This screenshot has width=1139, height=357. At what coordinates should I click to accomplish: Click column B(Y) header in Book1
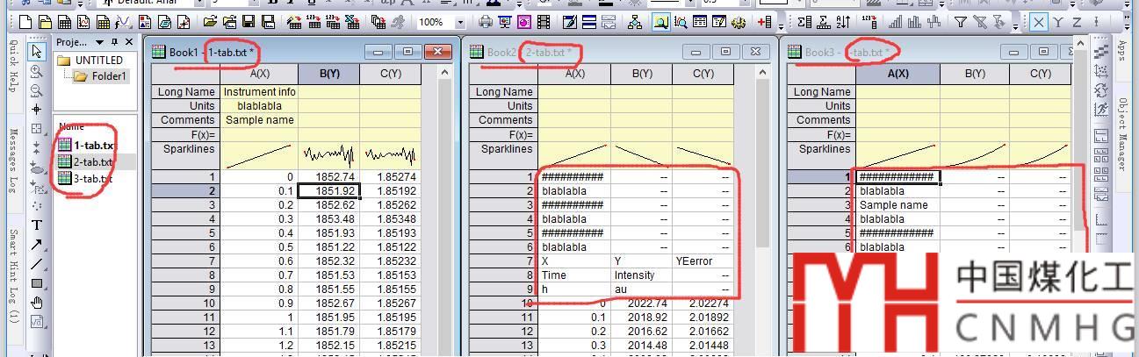point(328,74)
